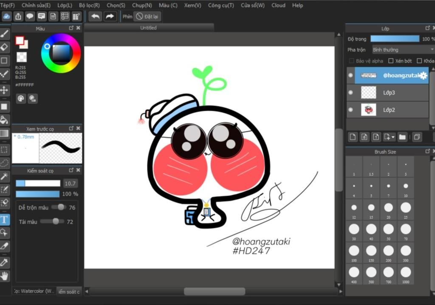Select the Eyedropper tool
435x305 pixels.
[4, 262]
